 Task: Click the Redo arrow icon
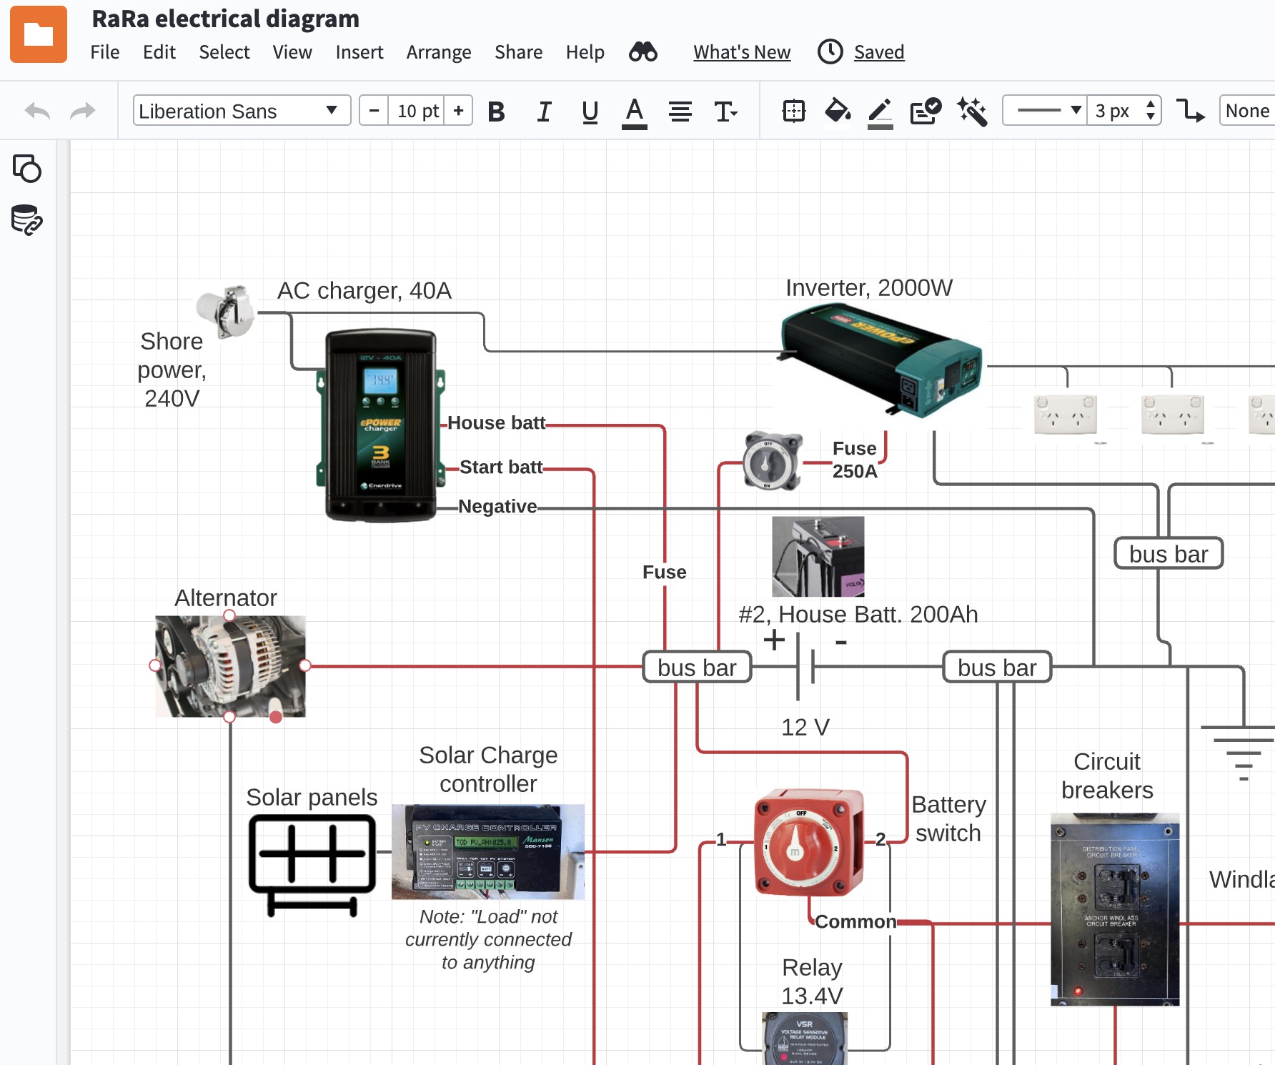[83, 111]
